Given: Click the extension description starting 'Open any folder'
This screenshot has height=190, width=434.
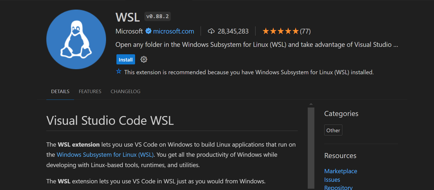Looking at the screenshot, I should (x=257, y=44).
